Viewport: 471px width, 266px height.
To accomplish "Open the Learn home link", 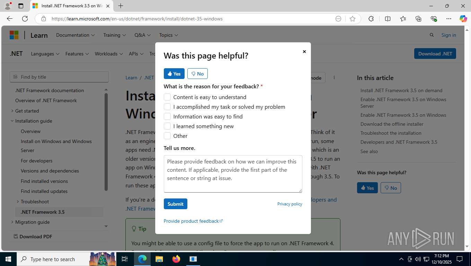I will [x=39, y=35].
